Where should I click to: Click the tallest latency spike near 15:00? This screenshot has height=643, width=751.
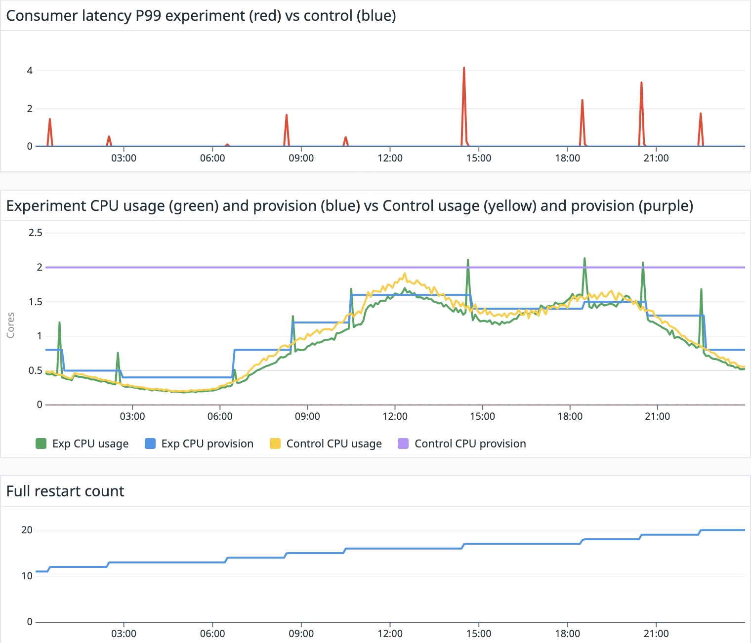pos(464,69)
